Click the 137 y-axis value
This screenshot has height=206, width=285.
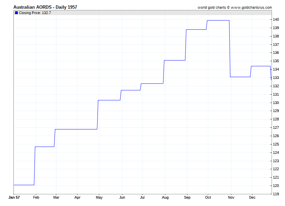[276, 44]
